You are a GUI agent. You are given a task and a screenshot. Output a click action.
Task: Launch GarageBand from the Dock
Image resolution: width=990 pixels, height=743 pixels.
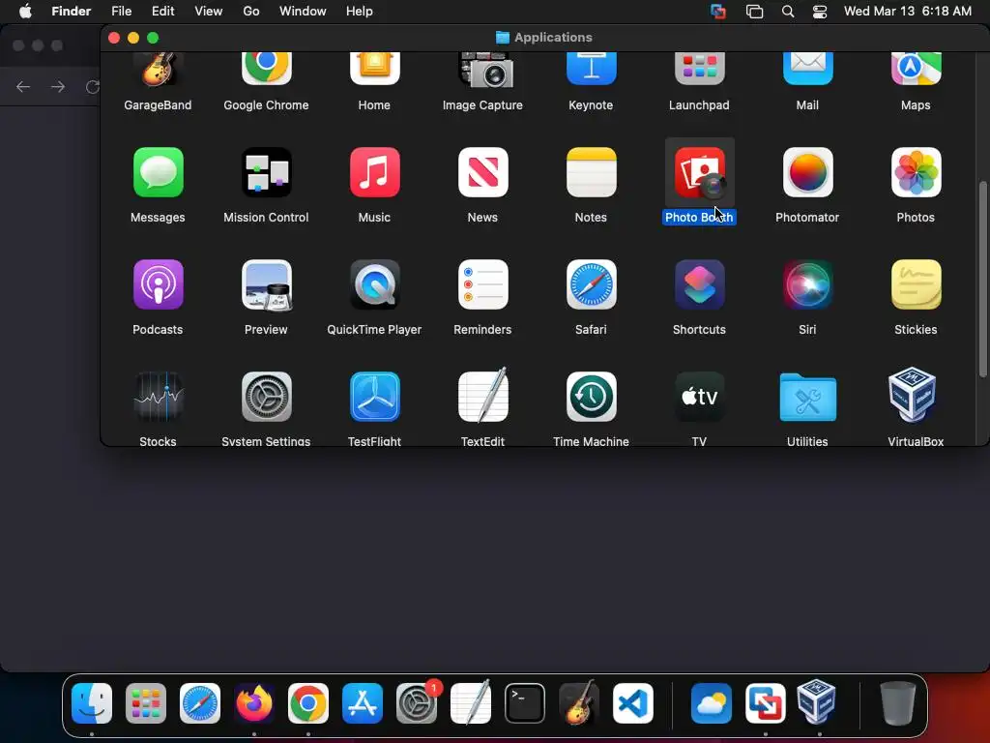pyautogui.click(x=579, y=702)
